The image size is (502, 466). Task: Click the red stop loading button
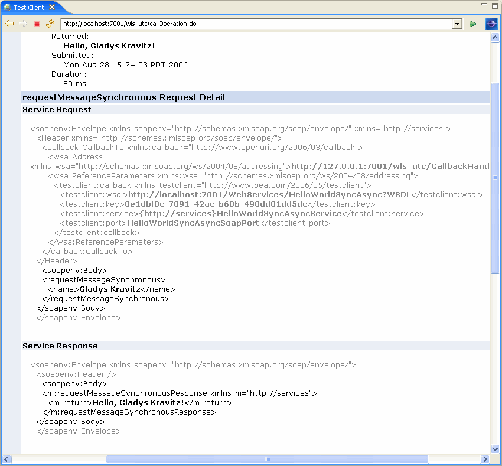[37, 24]
